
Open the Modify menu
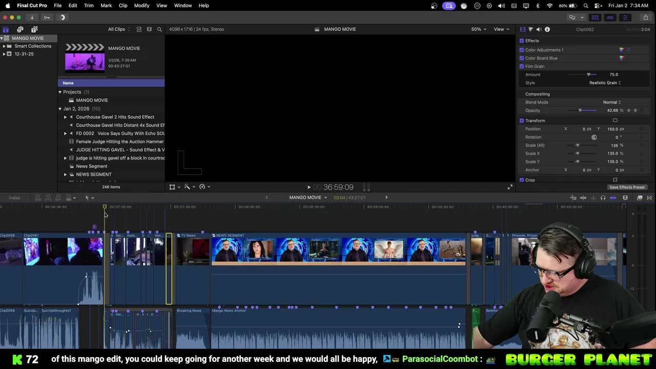(x=142, y=6)
